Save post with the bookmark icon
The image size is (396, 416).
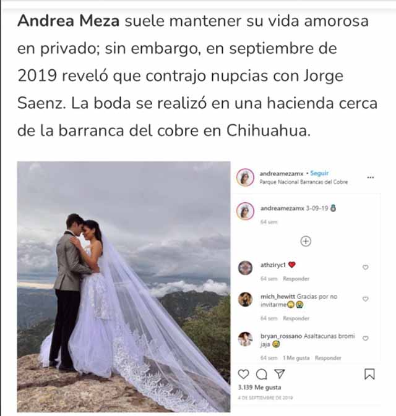369,374
